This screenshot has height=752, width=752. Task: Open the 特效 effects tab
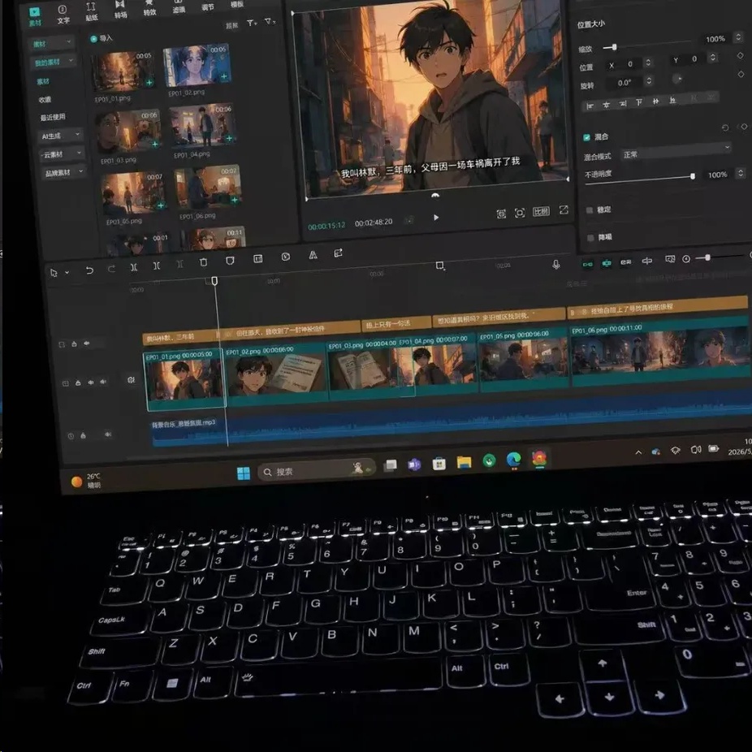tap(149, 7)
